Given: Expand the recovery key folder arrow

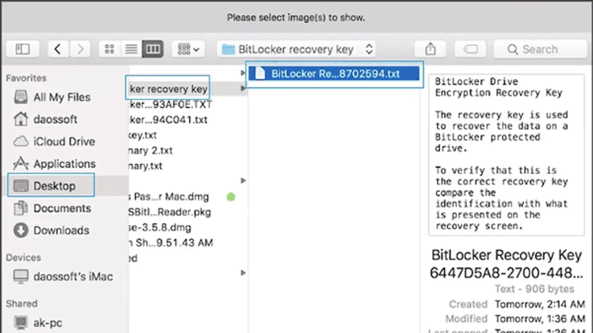Looking at the screenshot, I should (243, 89).
